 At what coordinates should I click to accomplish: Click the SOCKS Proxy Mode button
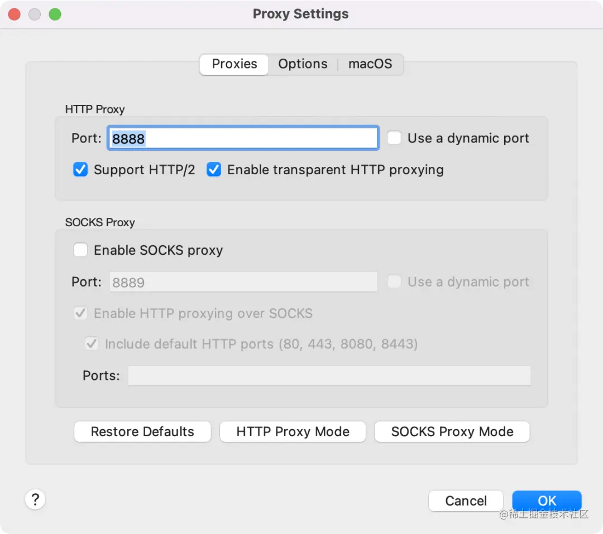[x=452, y=432]
